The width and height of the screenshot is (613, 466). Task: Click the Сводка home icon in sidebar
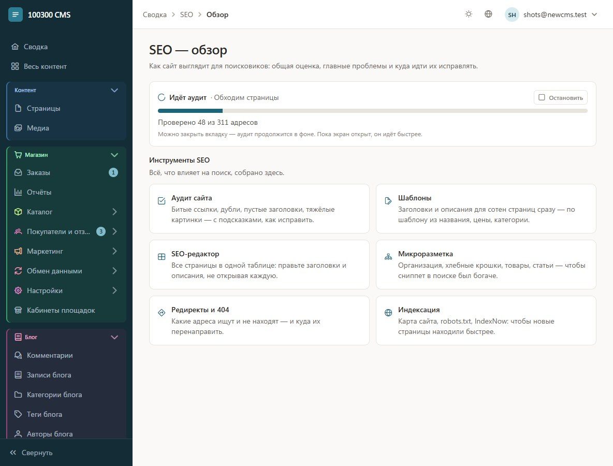point(15,47)
